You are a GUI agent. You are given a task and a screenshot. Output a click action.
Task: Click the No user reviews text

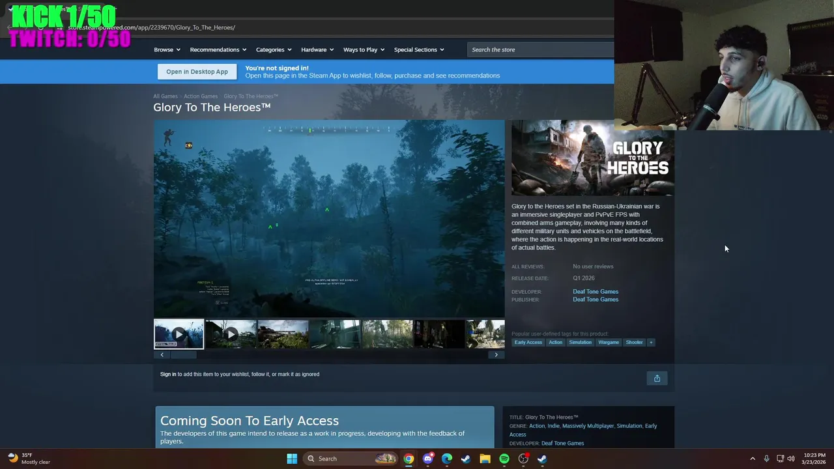coord(593,266)
